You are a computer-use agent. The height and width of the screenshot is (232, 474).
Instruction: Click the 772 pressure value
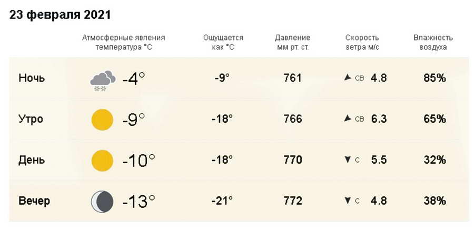[292, 201]
